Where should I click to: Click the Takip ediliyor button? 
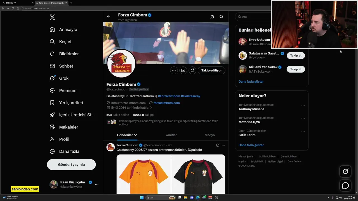pos(211,70)
